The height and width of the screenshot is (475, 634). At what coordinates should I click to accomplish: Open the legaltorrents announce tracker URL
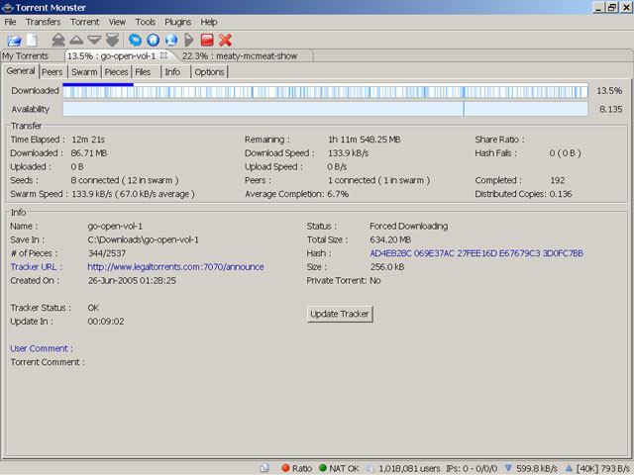pos(175,267)
